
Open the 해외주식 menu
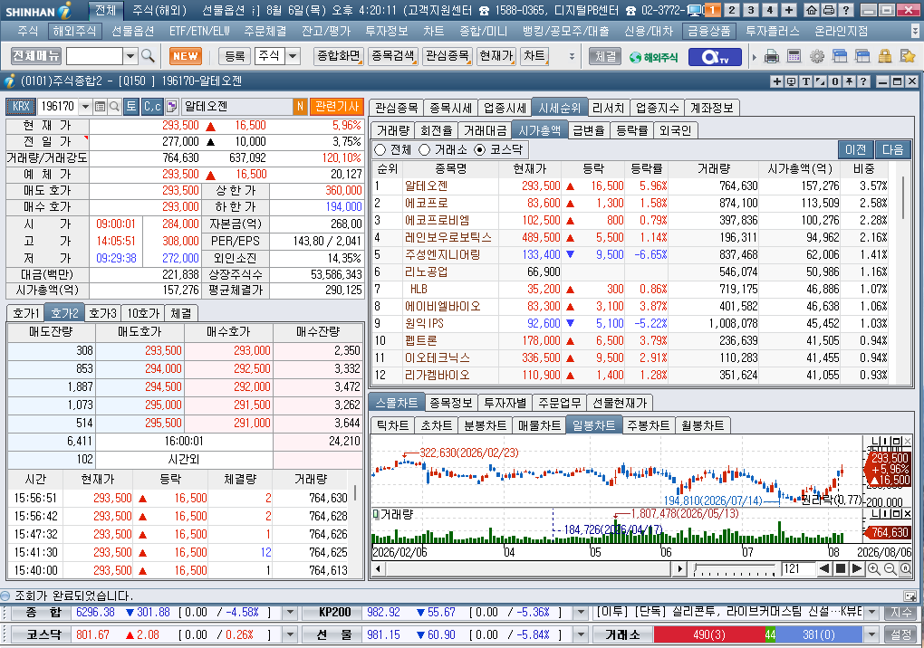[x=74, y=31]
